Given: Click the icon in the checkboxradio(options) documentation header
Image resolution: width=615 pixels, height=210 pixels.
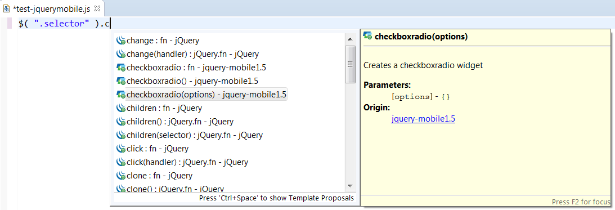Looking at the screenshot, I should coord(368,36).
